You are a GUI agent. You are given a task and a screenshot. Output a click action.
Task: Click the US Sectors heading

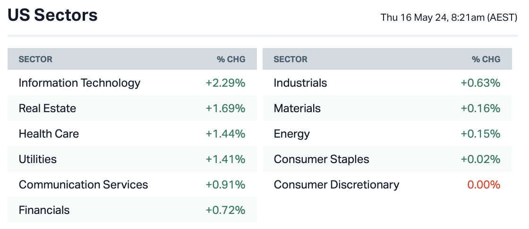coord(52,16)
